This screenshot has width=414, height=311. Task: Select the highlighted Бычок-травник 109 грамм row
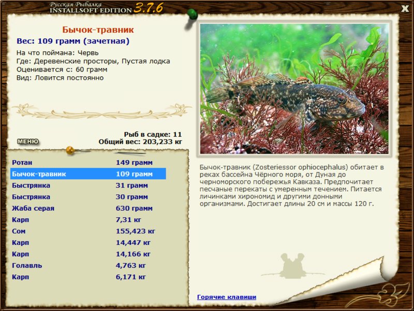pyautogui.click(x=88, y=174)
